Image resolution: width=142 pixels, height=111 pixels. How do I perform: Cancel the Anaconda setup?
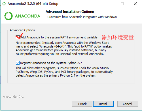(x=128, y=104)
